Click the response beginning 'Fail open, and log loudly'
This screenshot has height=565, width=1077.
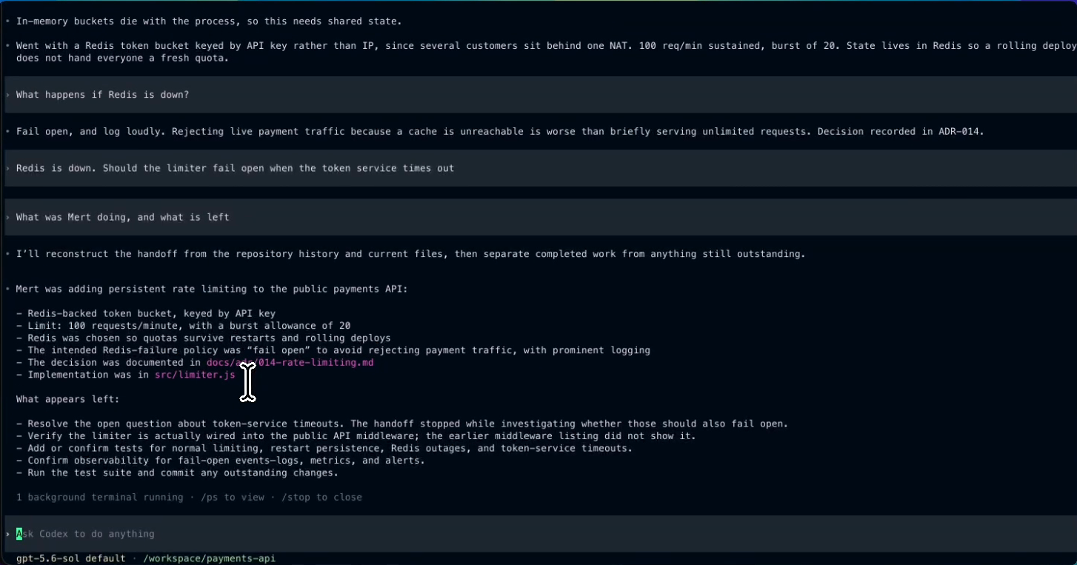point(500,131)
